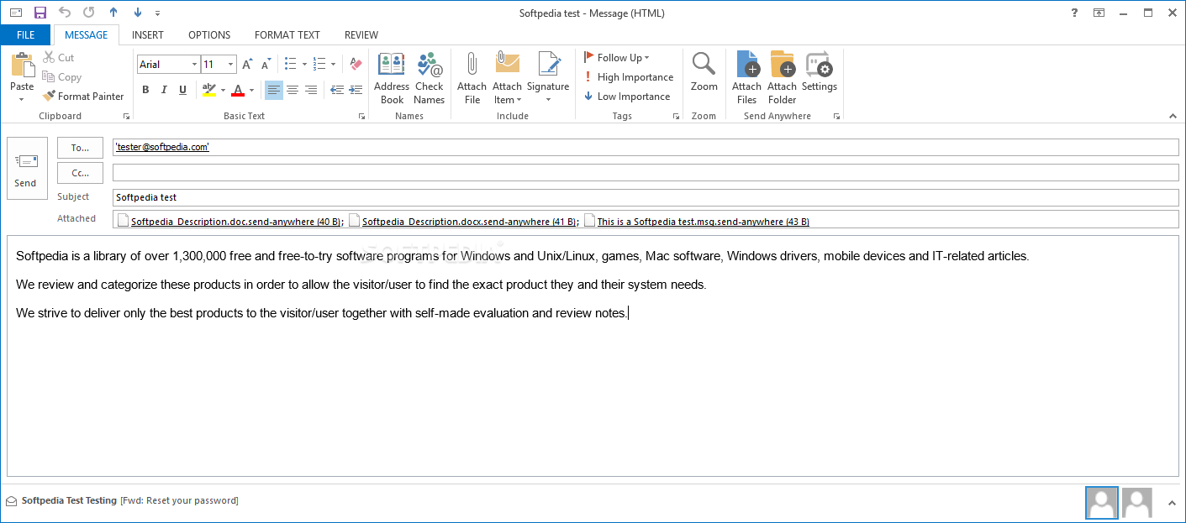Toggle Align Right paragraph alignment
This screenshot has width=1186, height=523.
pyautogui.click(x=311, y=90)
